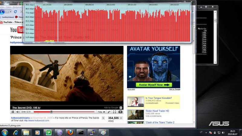Open Windows Explorer folder on the taskbar
Viewport: 242px width, 136px height.
[x=26, y=132]
